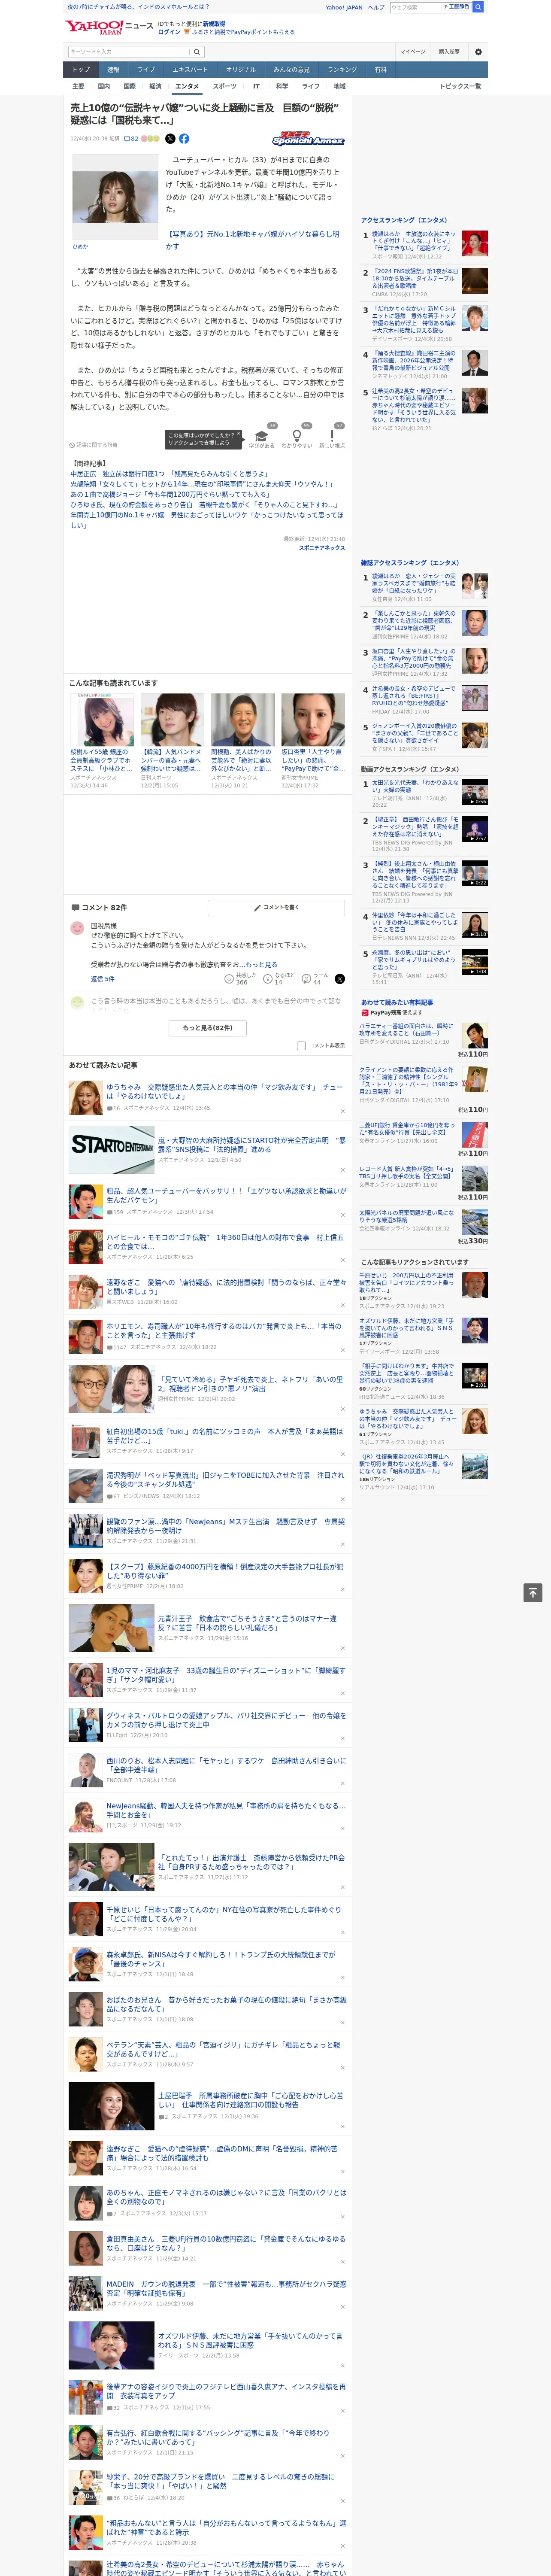The image size is (551, 2576).
Task: Open 坂口杏里 recommended article card
Action: [313, 741]
